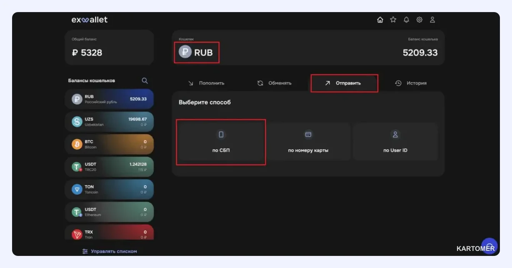Select the BTC Bitcoin wallet

(x=109, y=144)
